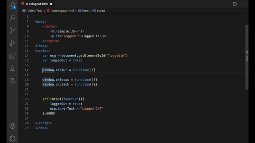Select the autologout.html editor tab

click(x=37, y=4)
